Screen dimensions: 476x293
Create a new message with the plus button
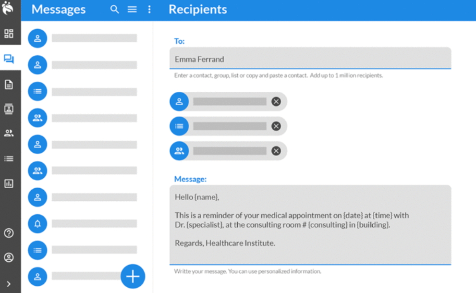pos(133,276)
